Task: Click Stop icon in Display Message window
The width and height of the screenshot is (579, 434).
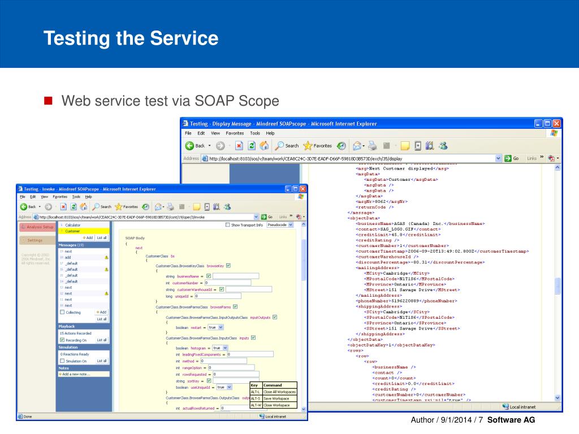Action: (x=239, y=146)
